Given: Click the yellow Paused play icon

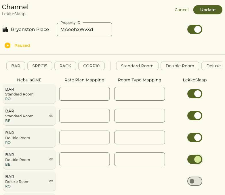Looking at the screenshot, I should click(7, 45).
